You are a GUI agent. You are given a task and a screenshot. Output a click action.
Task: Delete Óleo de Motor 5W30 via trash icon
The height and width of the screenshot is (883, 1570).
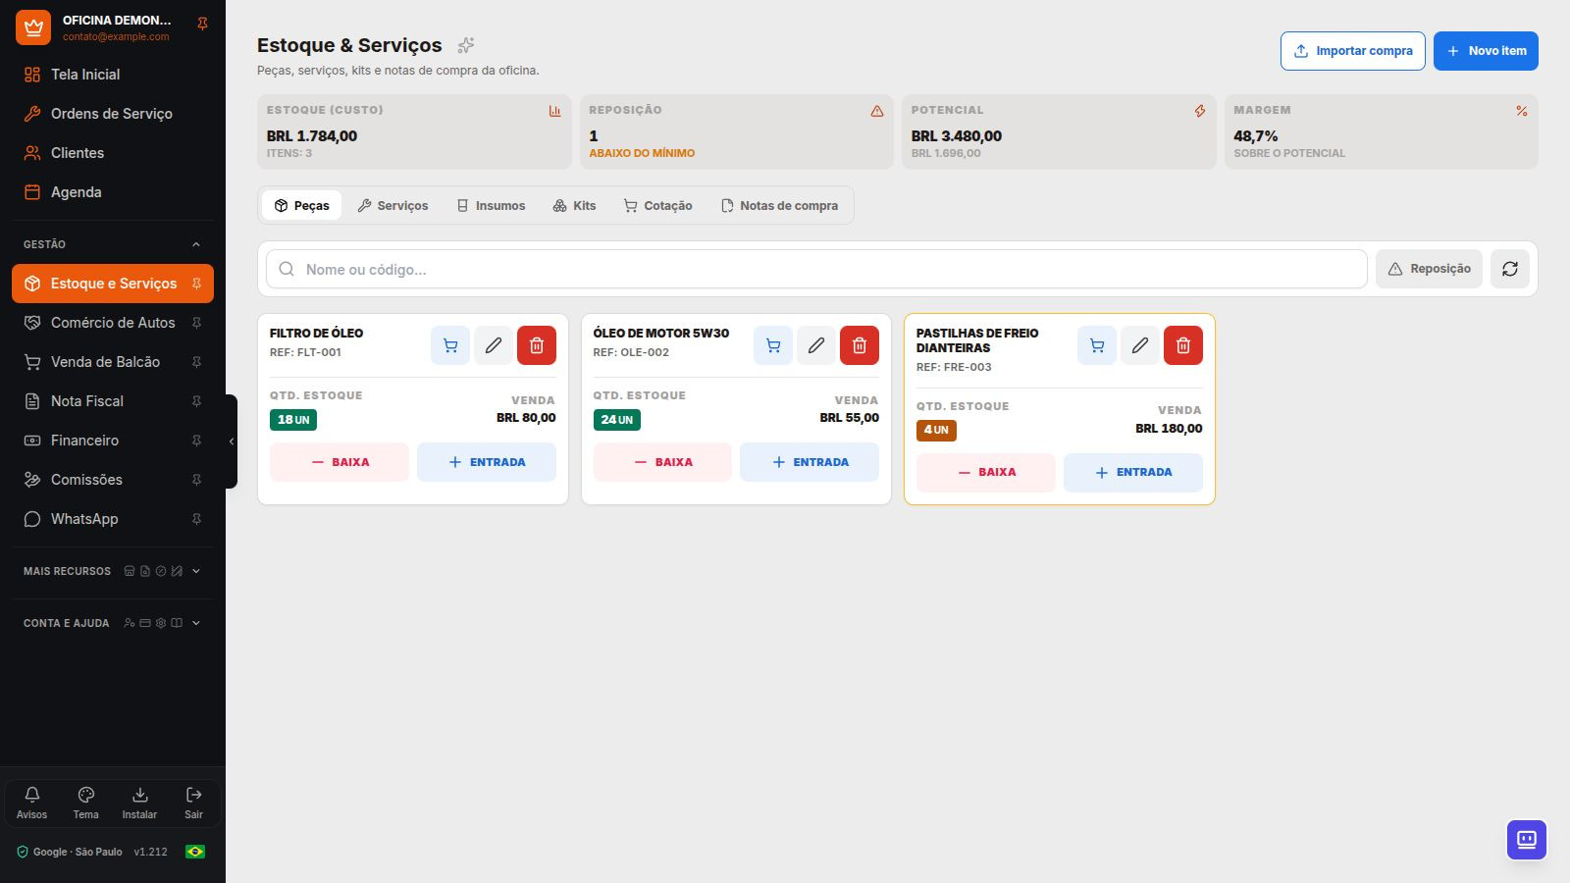pyautogui.click(x=860, y=345)
